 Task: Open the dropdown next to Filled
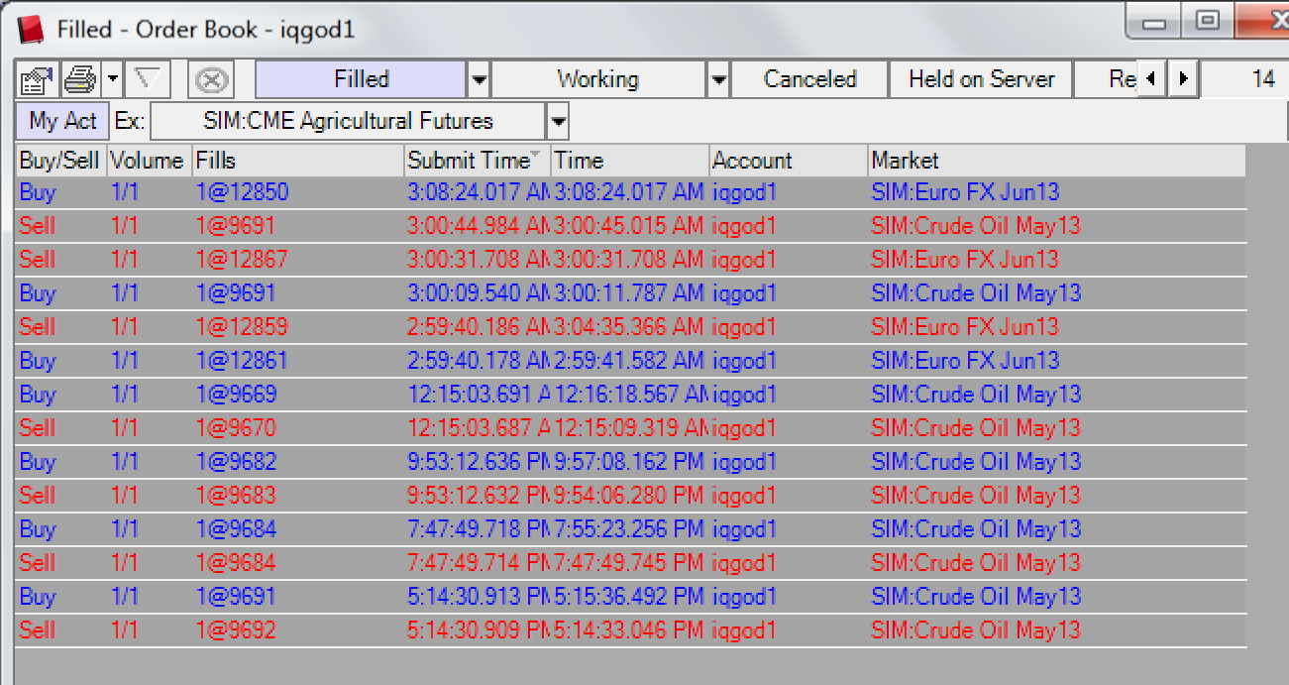point(479,79)
